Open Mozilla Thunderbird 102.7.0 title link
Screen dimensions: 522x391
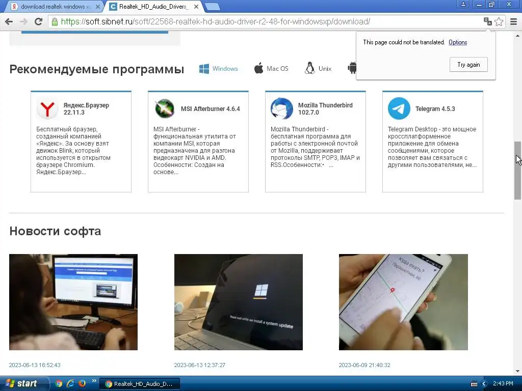(325, 109)
